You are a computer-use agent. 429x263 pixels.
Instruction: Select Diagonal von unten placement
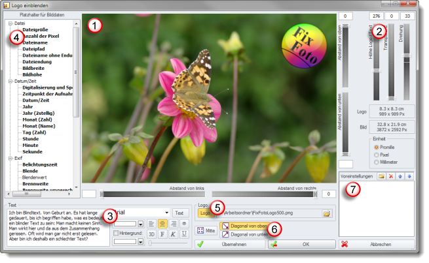pos(244,234)
